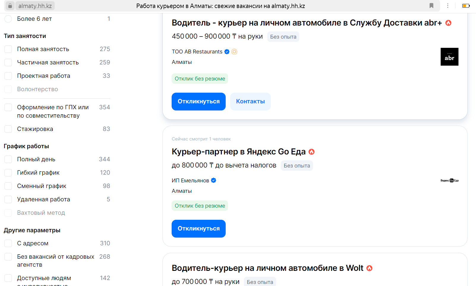
Task: Check the С адресом checkbox
Action: pyautogui.click(x=8, y=243)
